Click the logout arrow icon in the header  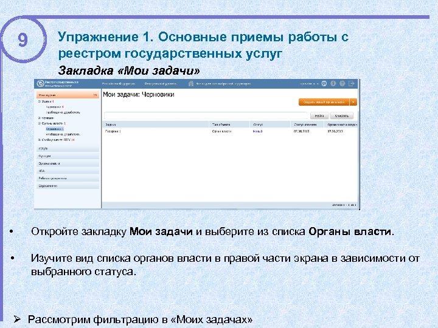[x=352, y=83]
